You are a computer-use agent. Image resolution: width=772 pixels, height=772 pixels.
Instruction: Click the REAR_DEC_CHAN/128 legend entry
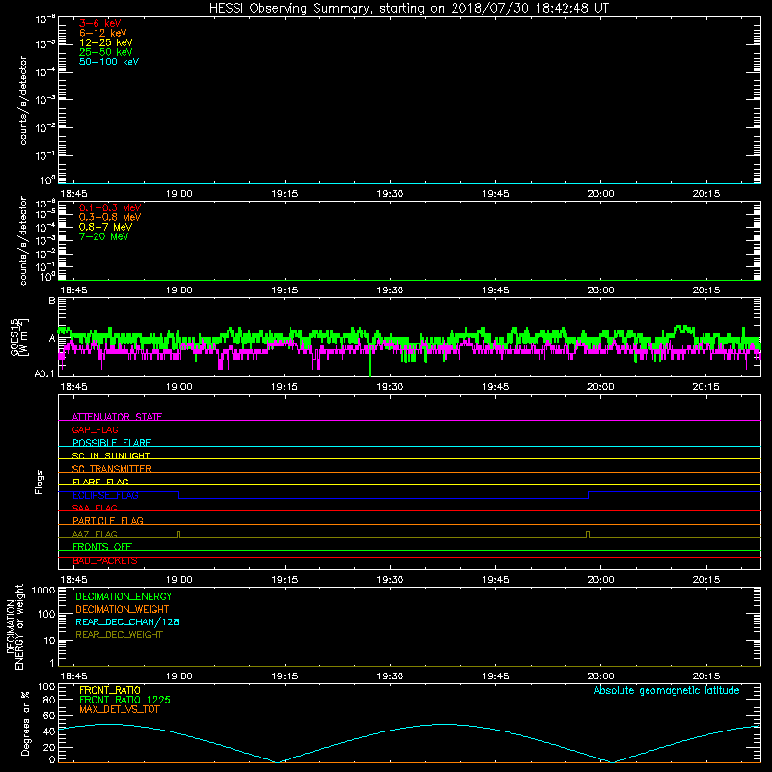(x=127, y=621)
